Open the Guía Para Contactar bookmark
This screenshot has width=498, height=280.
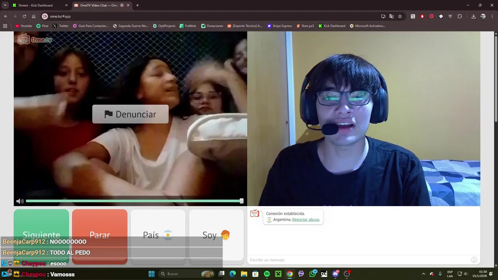click(x=91, y=26)
